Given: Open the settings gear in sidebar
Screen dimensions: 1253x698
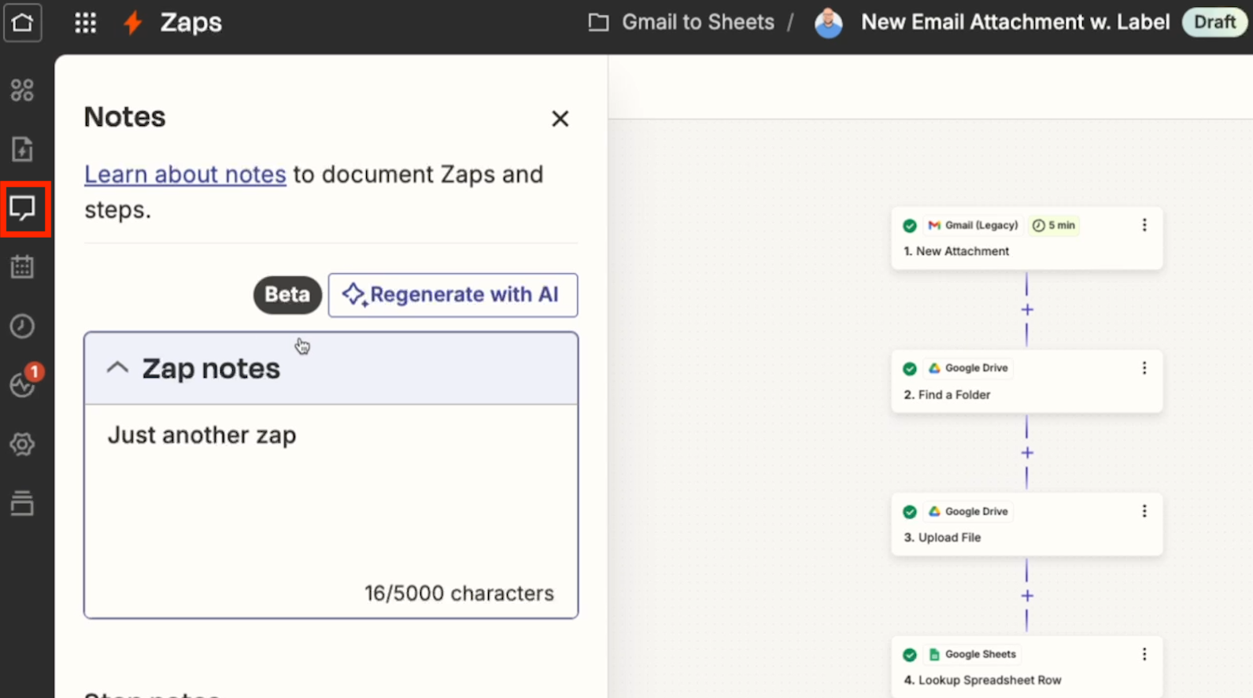Looking at the screenshot, I should click(x=22, y=445).
